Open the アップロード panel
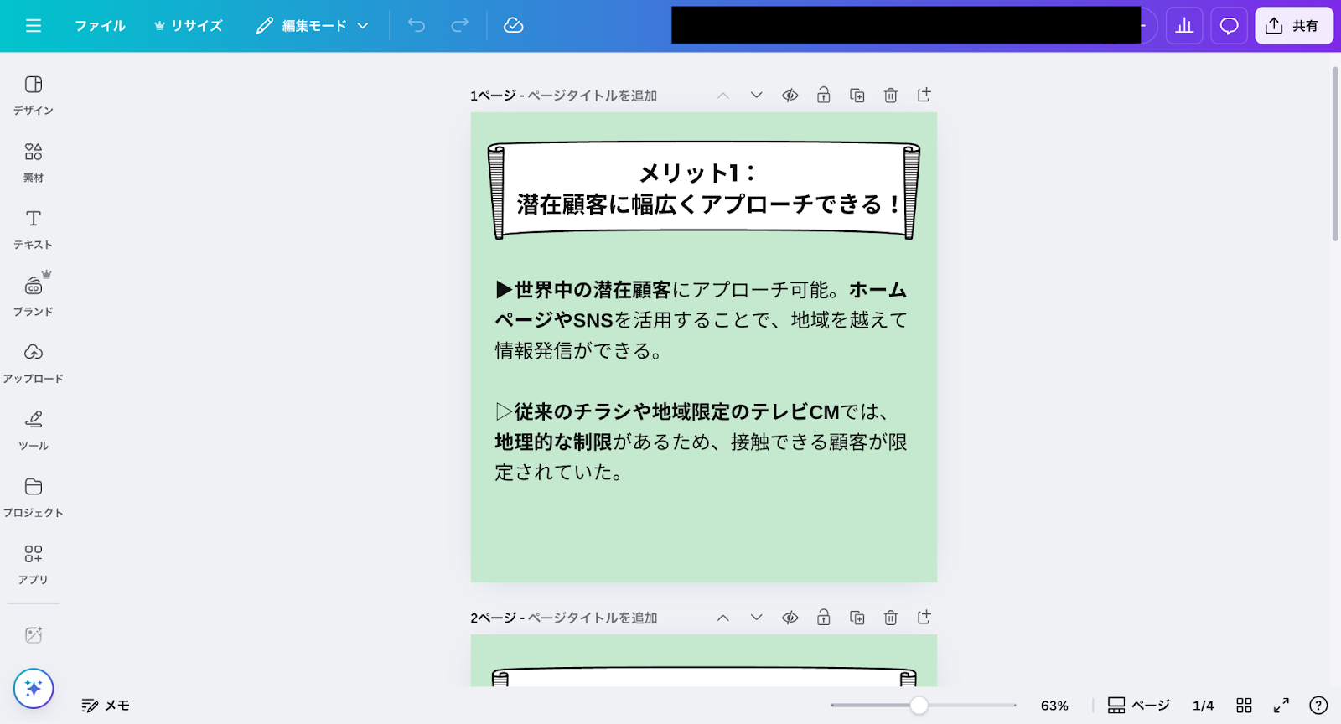 (34, 364)
